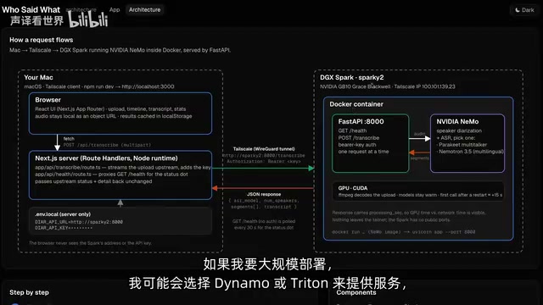The image size is (543, 305).
Task: Click the fetch label under Browser
Action: [69, 139]
